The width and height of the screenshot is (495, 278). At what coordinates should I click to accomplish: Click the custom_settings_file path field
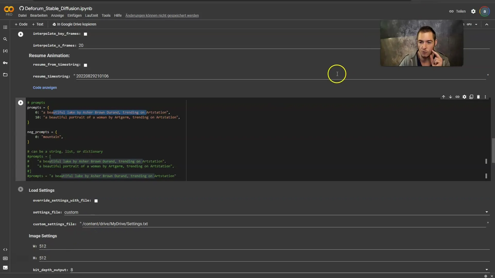(284, 224)
